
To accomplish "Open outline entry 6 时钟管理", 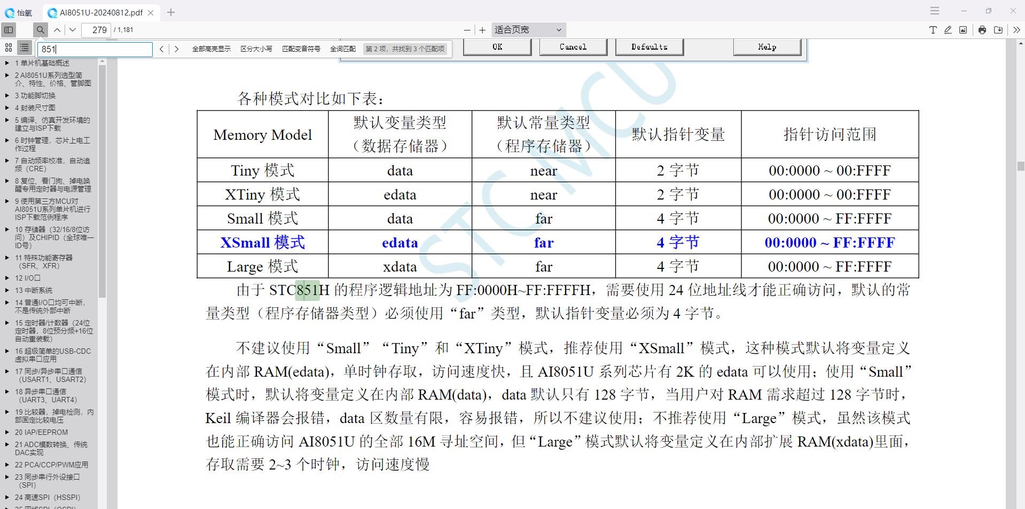I will pos(52,144).
